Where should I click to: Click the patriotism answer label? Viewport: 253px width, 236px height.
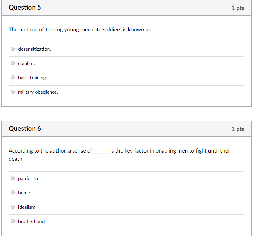29,179
